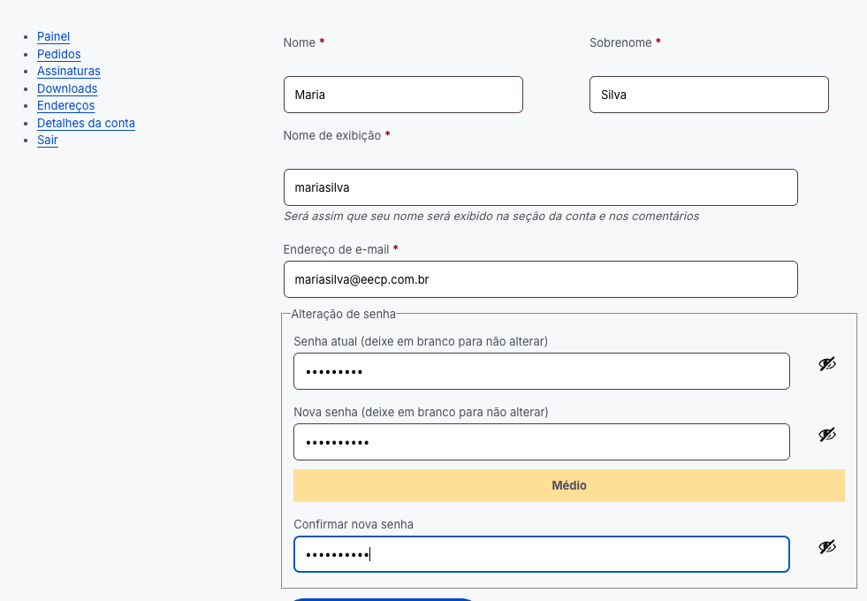The width and height of the screenshot is (867, 601).
Task: Click the Endereço de e-mail label
Action: (x=336, y=250)
